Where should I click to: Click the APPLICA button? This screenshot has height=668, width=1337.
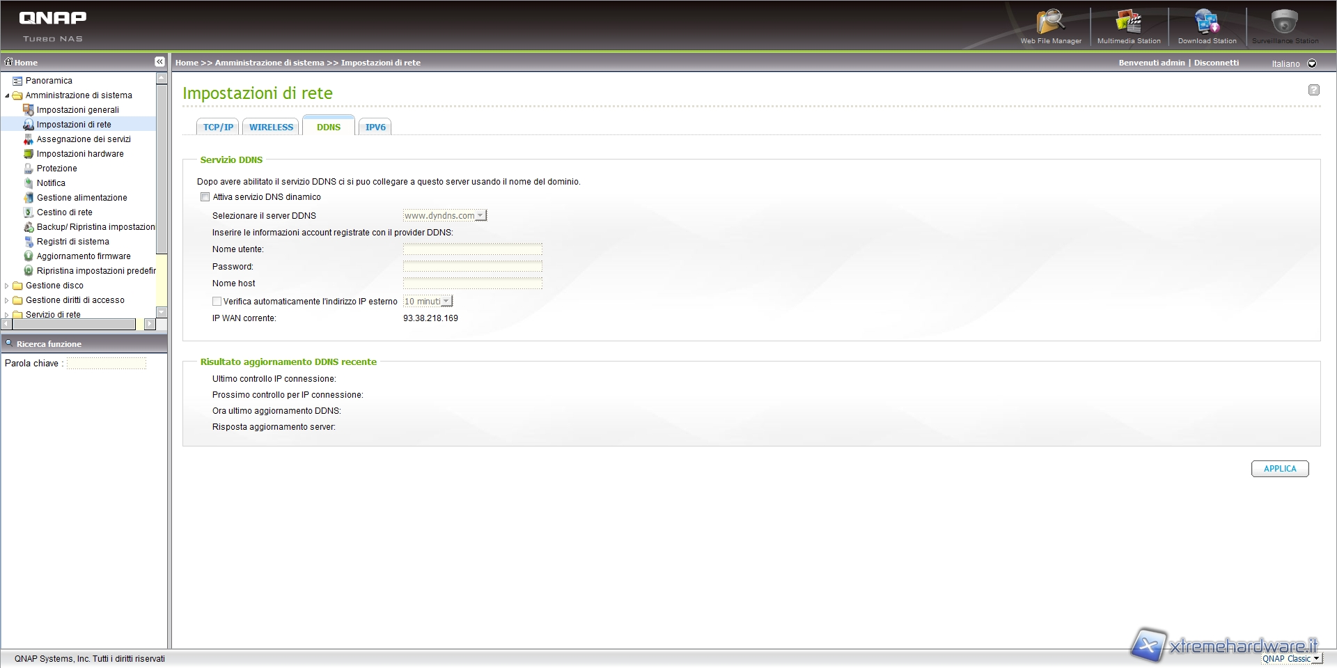click(x=1279, y=469)
